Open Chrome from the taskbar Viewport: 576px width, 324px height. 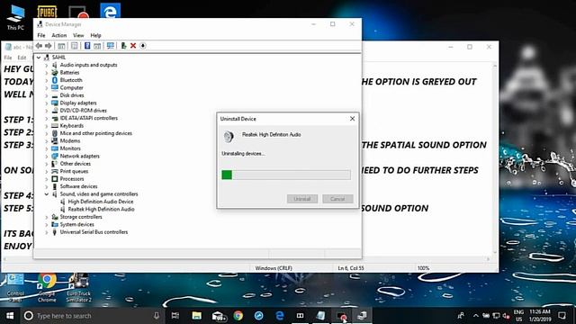click(238, 316)
